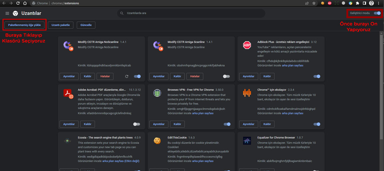Viewport: 384px width, 171px height.
Task: Click the Browsec VPN card globe icon
Action: click(157, 93)
